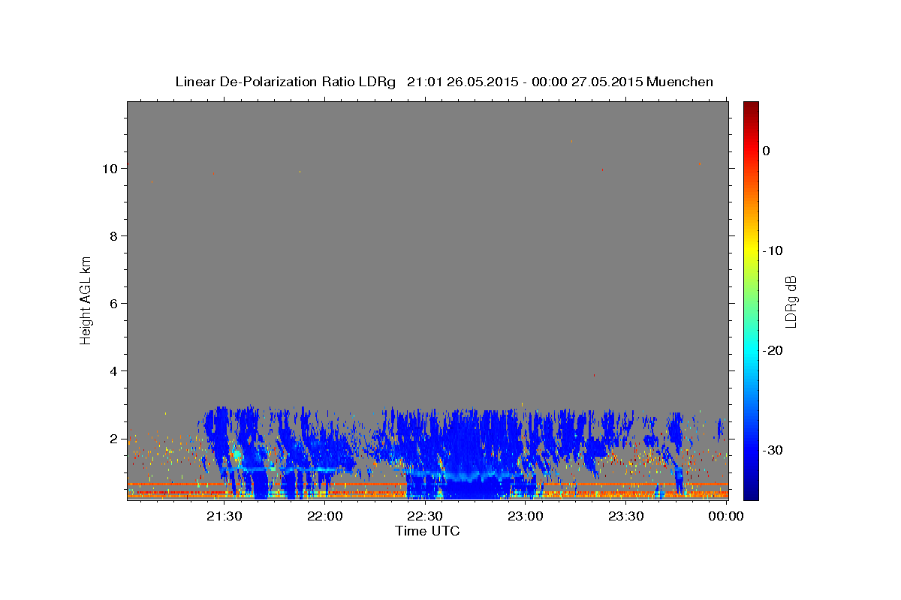Click the height tick label 6
The width and height of the screenshot is (901, 600).
(x=113, y=304)
